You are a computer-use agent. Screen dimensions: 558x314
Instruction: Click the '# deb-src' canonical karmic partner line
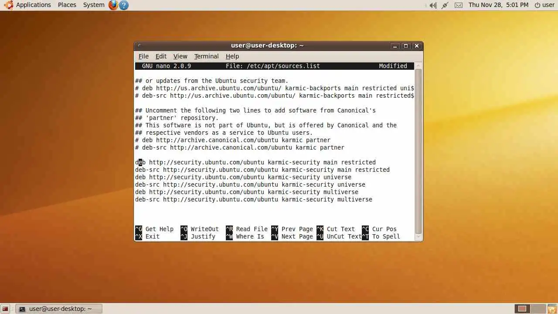[240, 147]
